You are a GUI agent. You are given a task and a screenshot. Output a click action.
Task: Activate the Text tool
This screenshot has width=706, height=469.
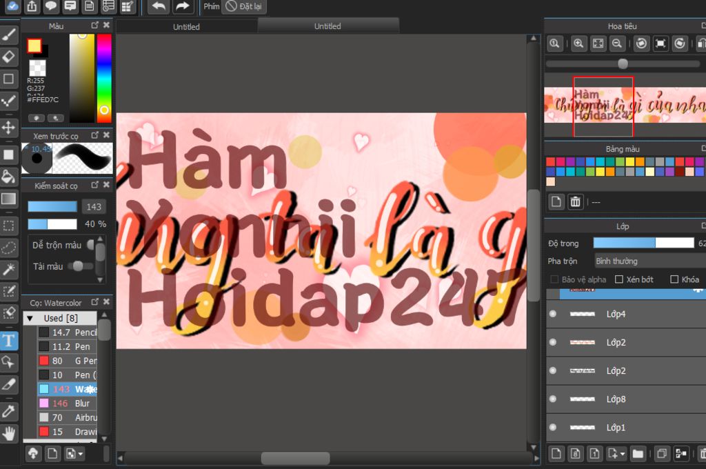pyautogui.click(x=8, y=341)
